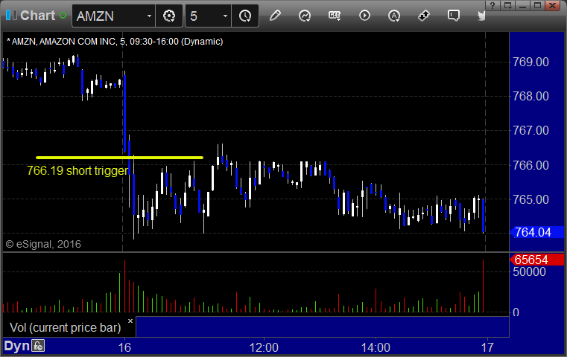The height and width of the screenshot is (357, 567).
Task: Click the Chart window link bars icon
Action: pyautogui.click(x=11, y=16)
